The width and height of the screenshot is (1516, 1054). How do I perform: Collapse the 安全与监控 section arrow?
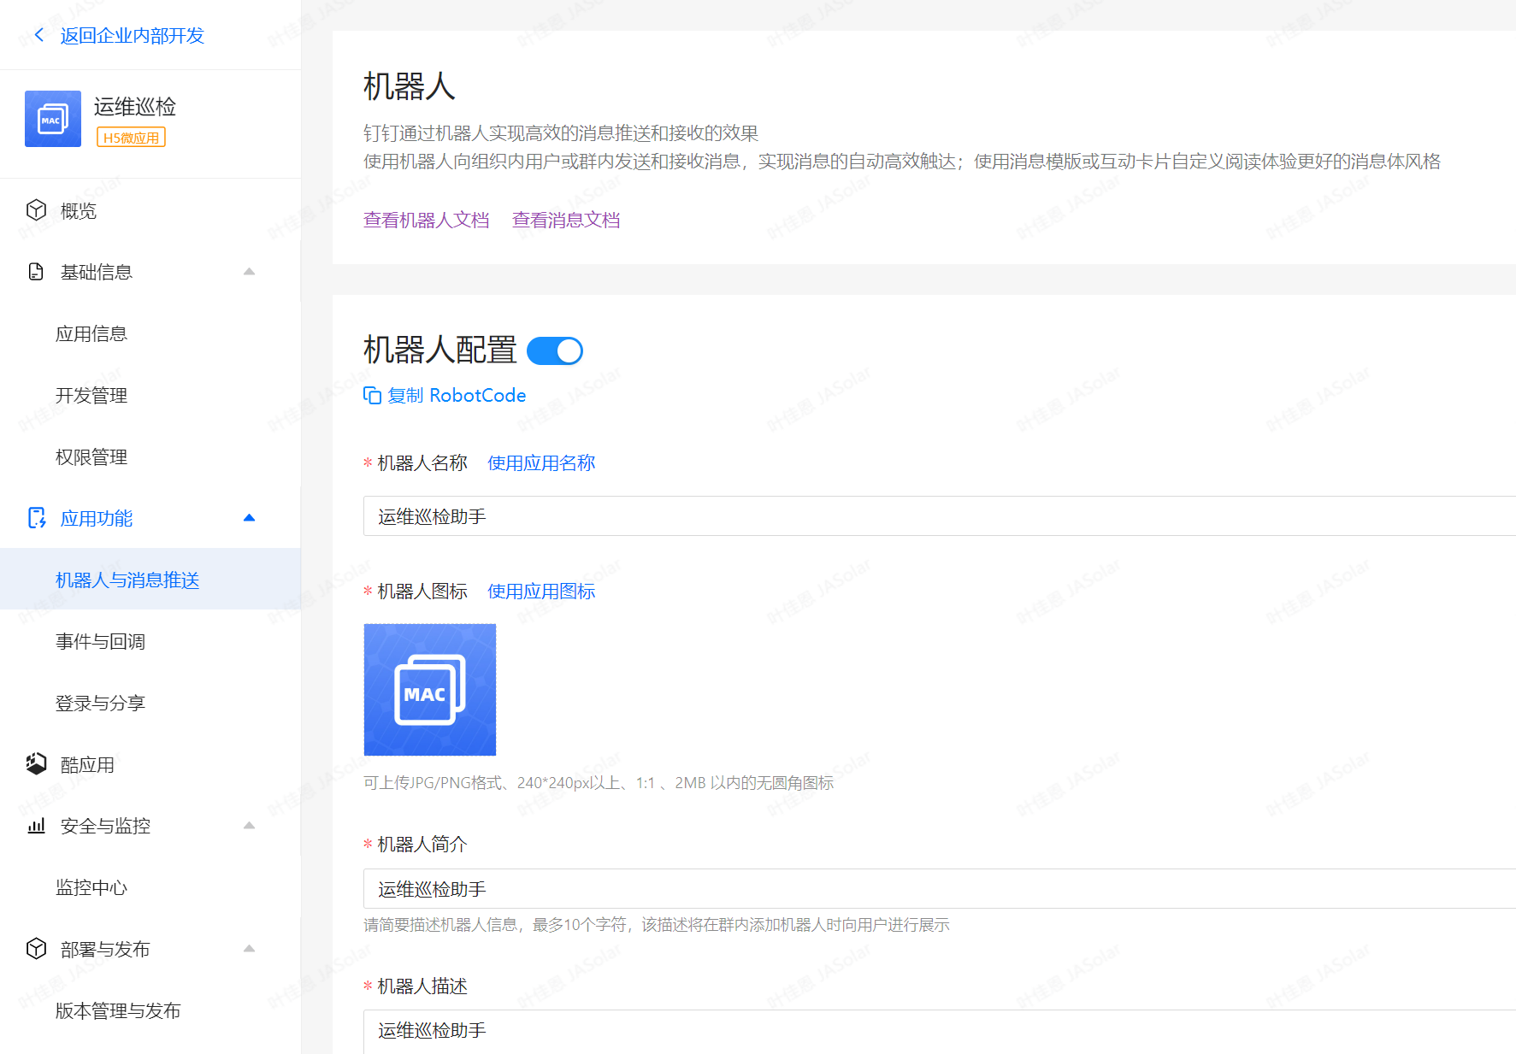[x=249, y=826]
